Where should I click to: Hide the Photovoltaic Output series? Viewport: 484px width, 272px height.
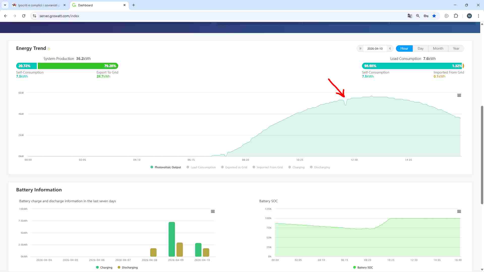click(166, 167)
